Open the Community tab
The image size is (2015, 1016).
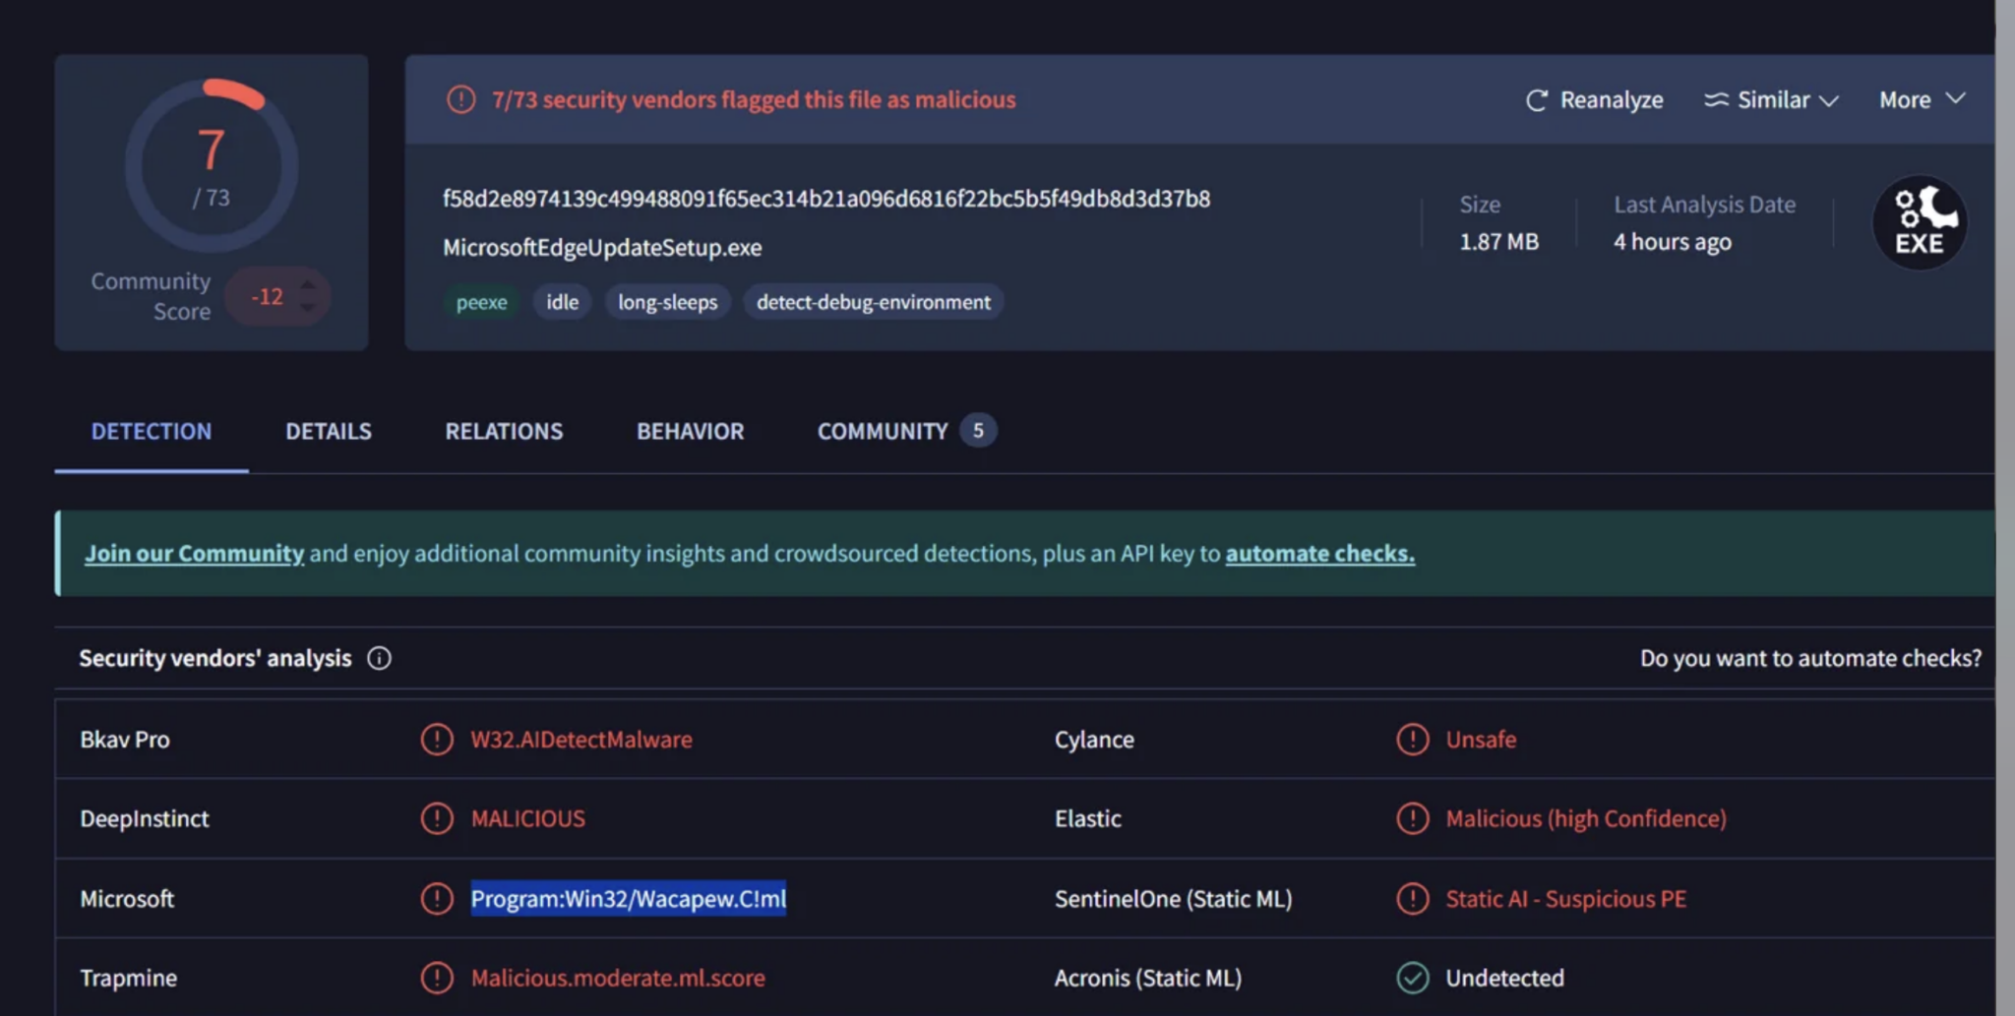(882, 431)
